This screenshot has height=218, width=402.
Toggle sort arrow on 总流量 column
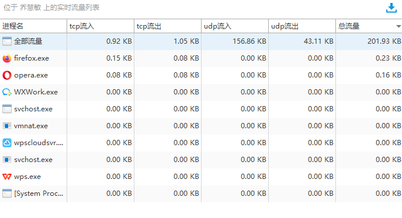(x=398, y=26)
